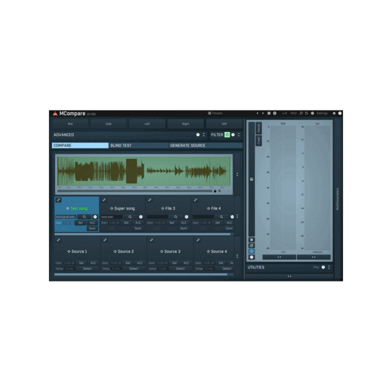392x392 pixels.
Task: Browse file for Super song slot
Action: click(130, 217)
